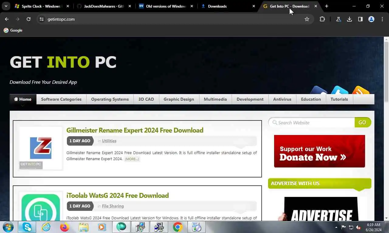Open the Antivirus category
This screenshot has height=233, width=389.
tap(282, 99)
